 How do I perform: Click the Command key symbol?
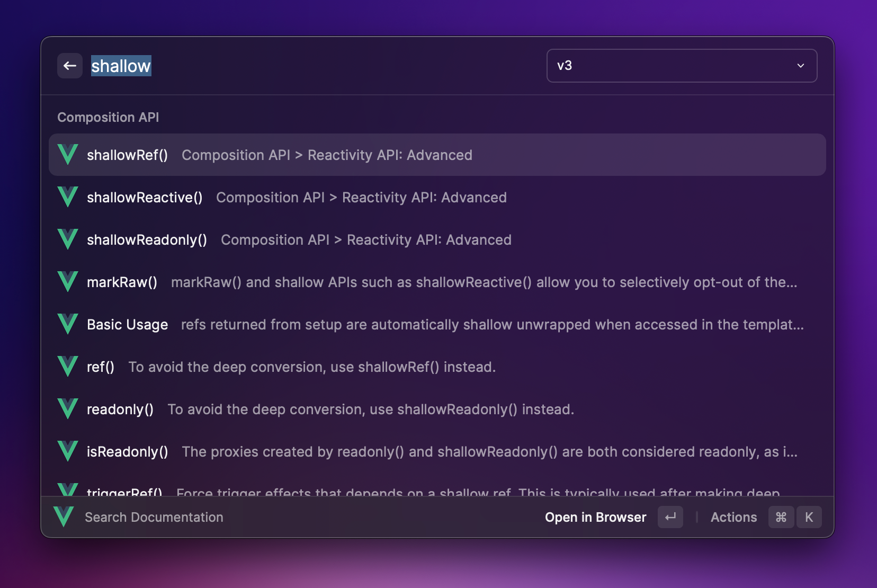click(781, 517)
